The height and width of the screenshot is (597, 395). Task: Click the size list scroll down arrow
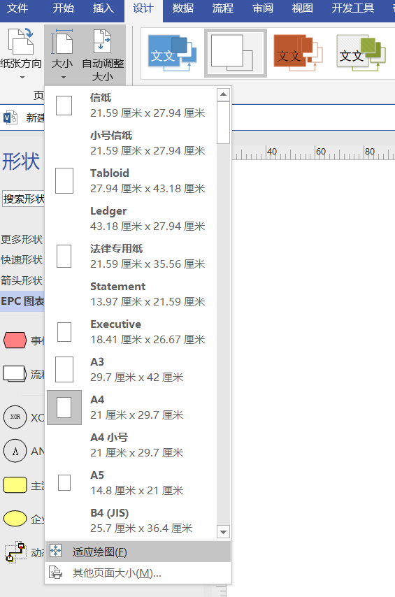pyautogui.click(x=223, y=531)
